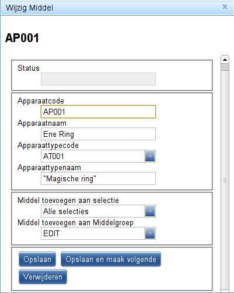Focus the Apparaatcode field containing AP001
Viewport: 234px width, 293px height.
98,112
